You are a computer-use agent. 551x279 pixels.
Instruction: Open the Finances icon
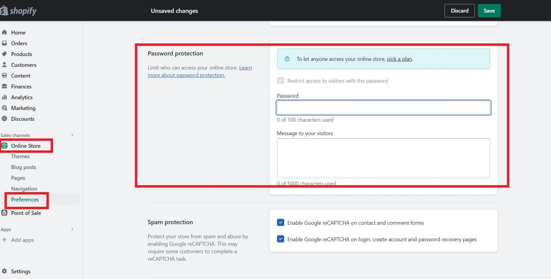click(x=5, y=86)
